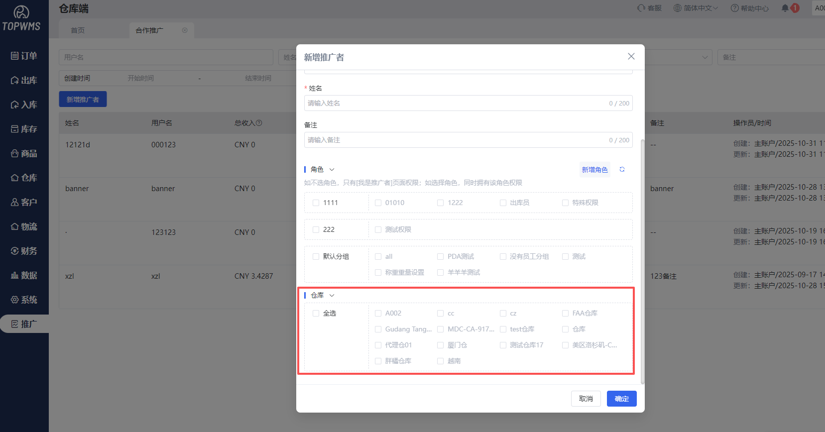Viewport: 825px width, 432px height.
Task: Open the 数据 data sidebar icon
Action: (15, 275)
